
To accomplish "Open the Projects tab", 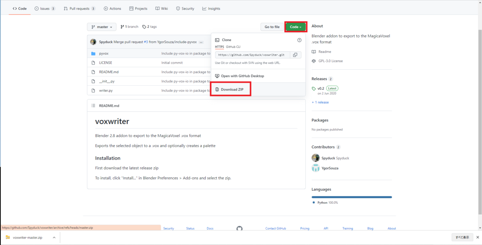I will 138,9.
